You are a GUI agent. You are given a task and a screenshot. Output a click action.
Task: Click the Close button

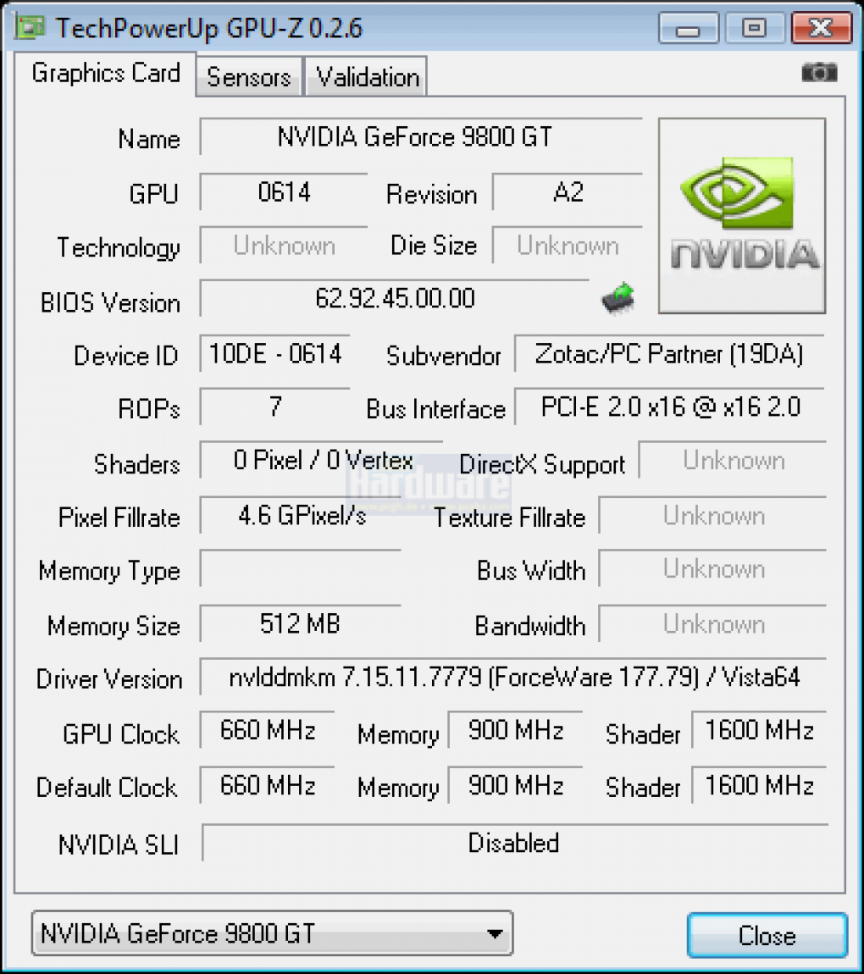click(x=767, y=935)
